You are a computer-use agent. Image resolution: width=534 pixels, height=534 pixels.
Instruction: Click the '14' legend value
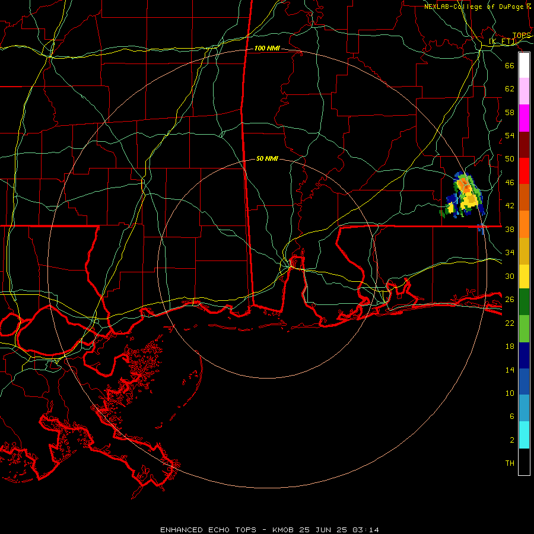(510, 370)
